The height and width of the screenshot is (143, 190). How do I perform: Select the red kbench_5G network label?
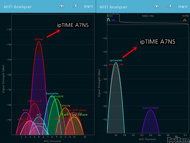pos(116,65)
